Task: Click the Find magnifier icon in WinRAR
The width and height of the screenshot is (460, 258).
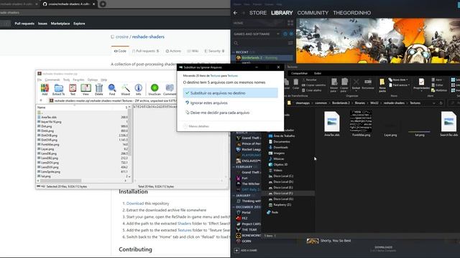Action: (x=112, y=88)
